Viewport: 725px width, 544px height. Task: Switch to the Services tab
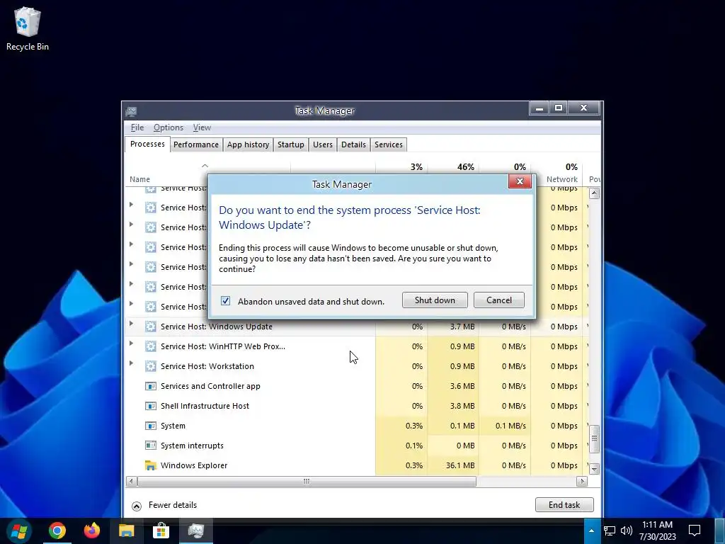click(389, 144)
